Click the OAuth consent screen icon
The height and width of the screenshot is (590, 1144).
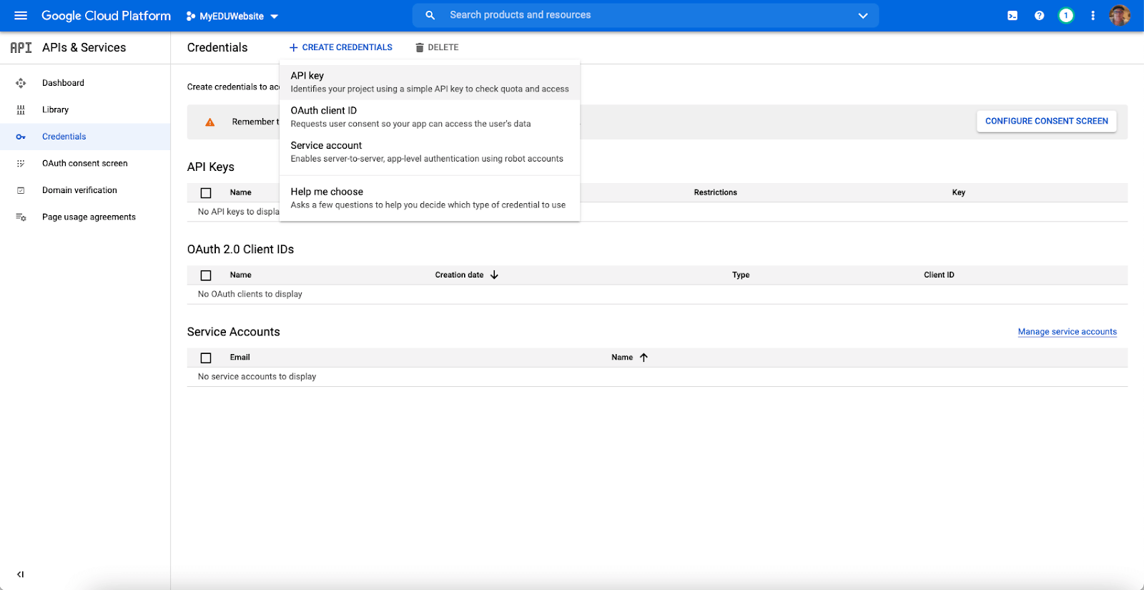click(21, 164)
